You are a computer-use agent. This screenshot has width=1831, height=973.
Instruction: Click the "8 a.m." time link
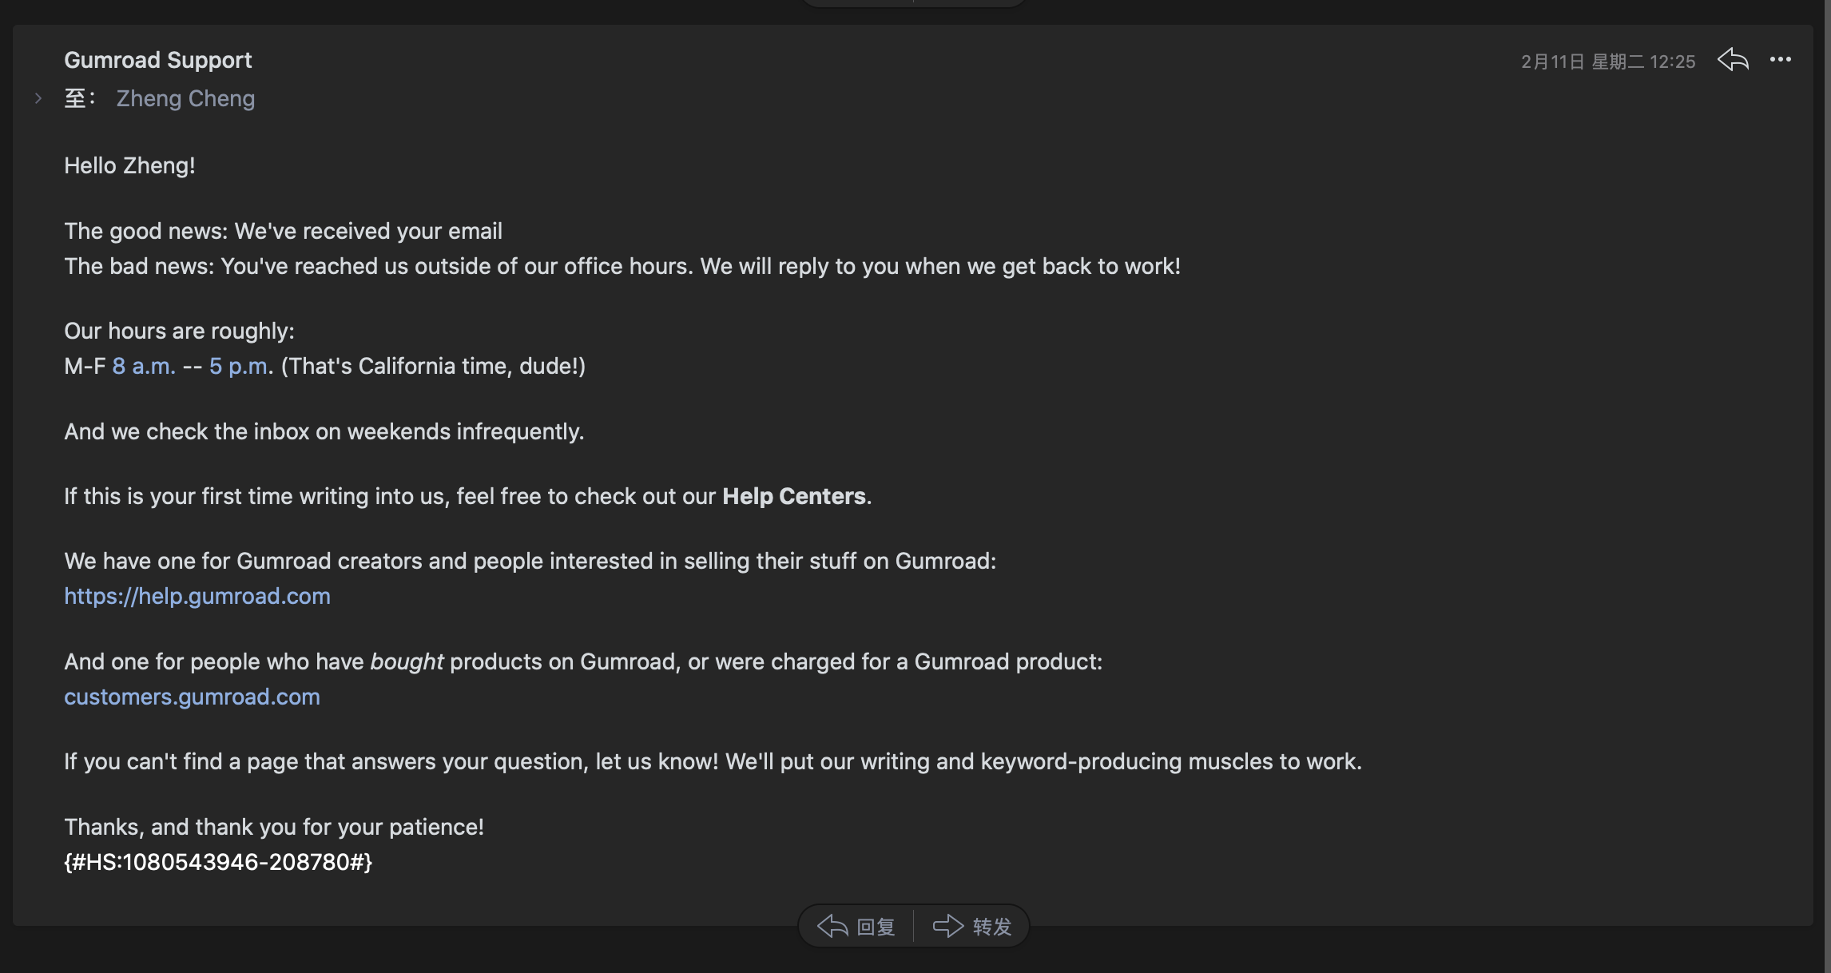[144, 366]
